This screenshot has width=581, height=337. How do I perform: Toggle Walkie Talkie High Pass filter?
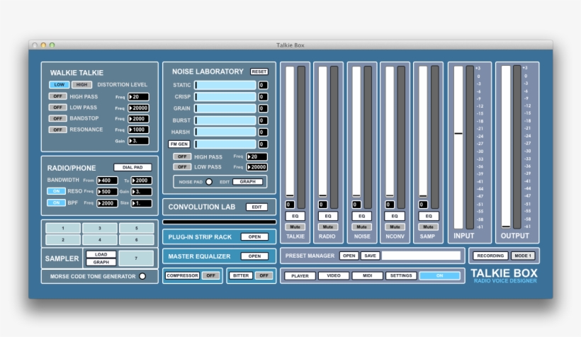point(57,96)
